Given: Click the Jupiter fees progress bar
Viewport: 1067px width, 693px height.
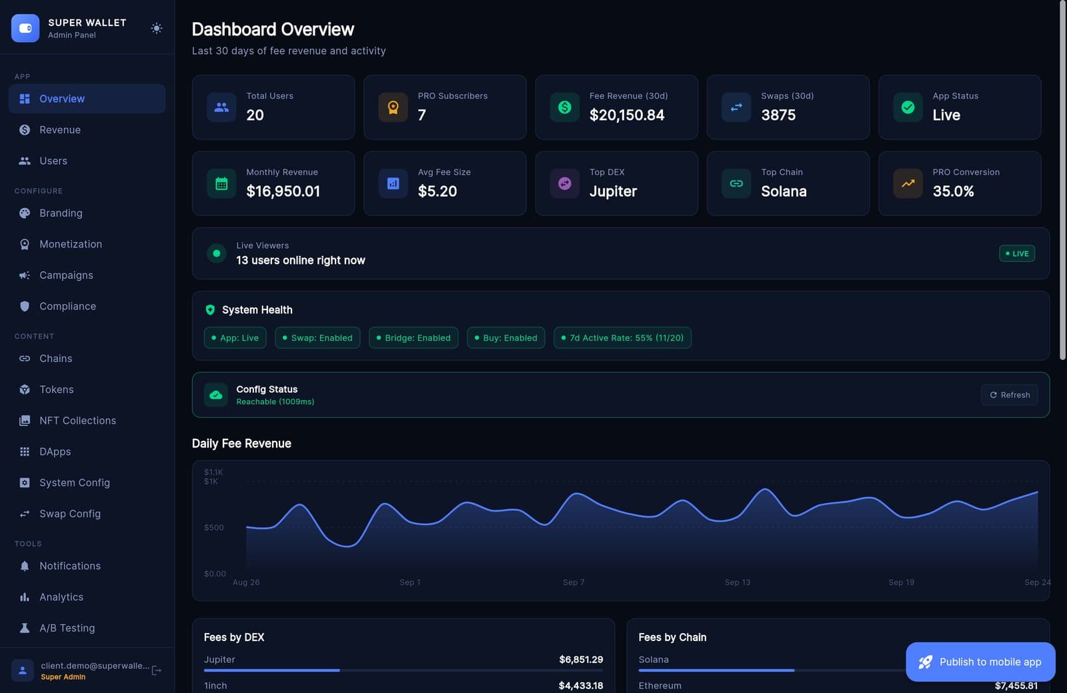Looking at the screenshot, I should coord(403,670).
